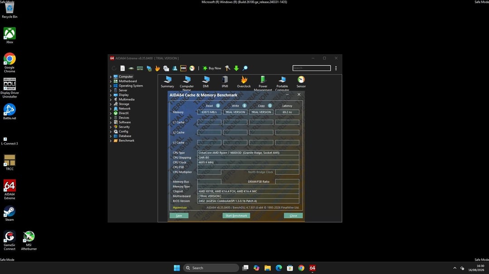Click Buy Now in the AIDA64 toolbar
This screenshot has height=274, width=489.
point(212,68)
